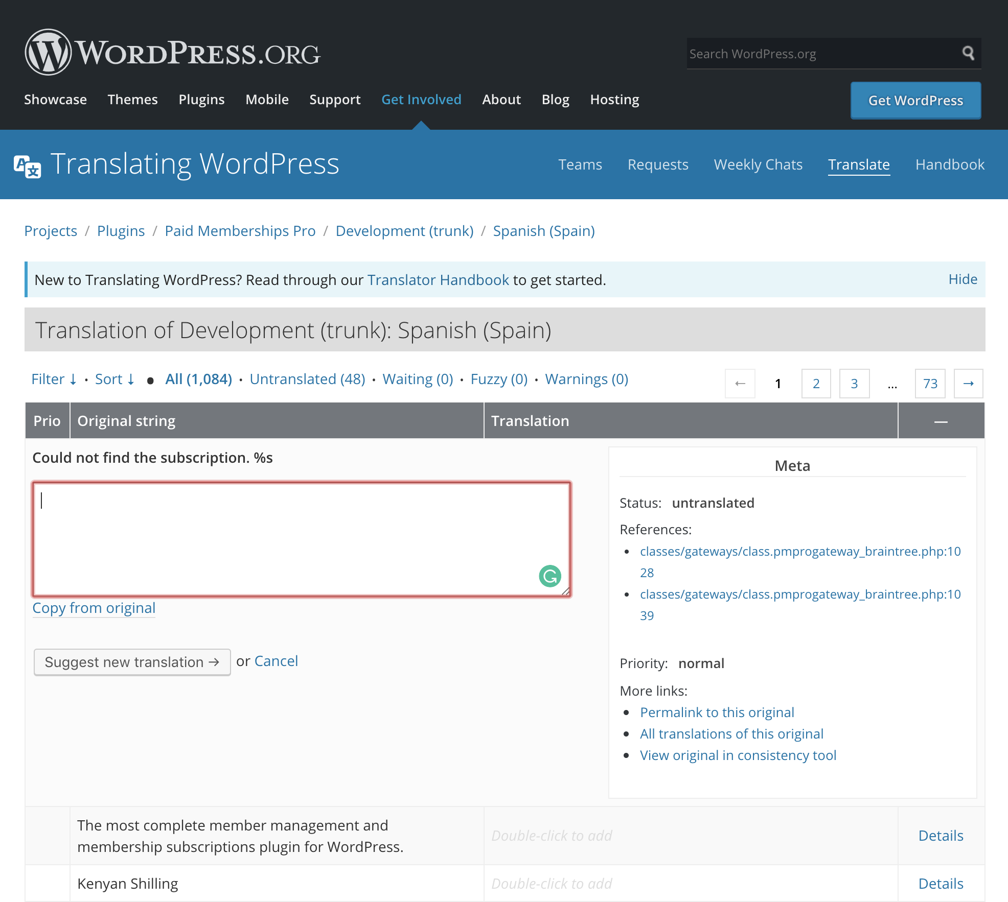Go to page 73

(930, 384)
